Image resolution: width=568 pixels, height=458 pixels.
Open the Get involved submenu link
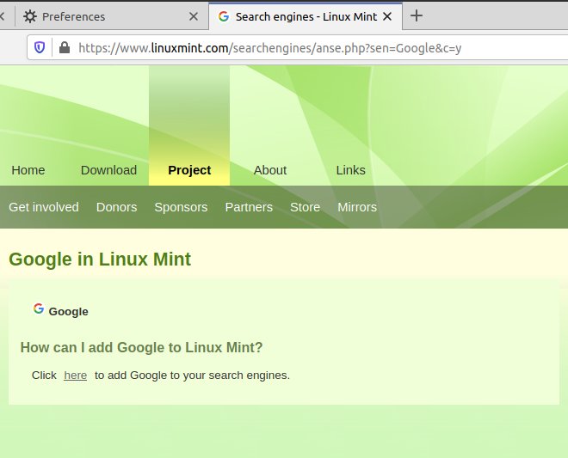(44, 207)
